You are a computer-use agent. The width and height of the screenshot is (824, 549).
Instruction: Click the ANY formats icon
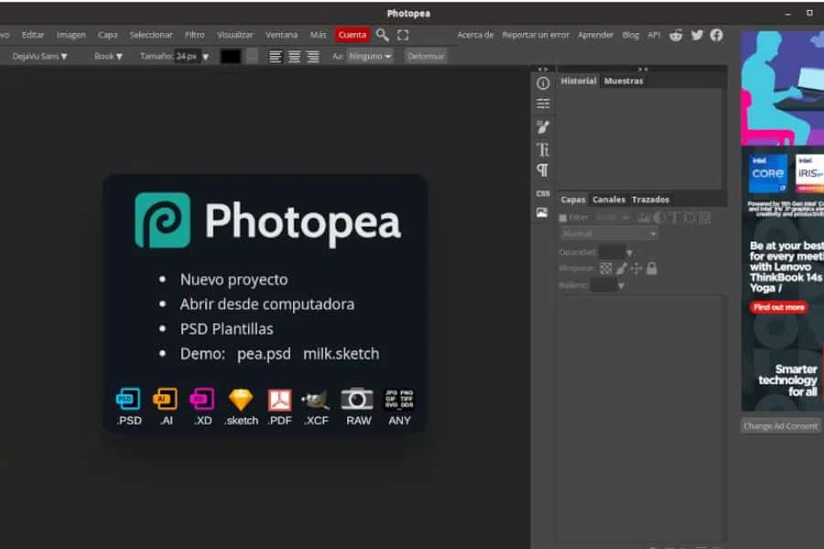tap(399, 399)
